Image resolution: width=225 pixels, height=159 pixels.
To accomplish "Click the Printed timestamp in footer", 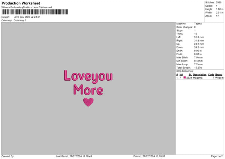I will pyautogui.click(x=149, y=156).
